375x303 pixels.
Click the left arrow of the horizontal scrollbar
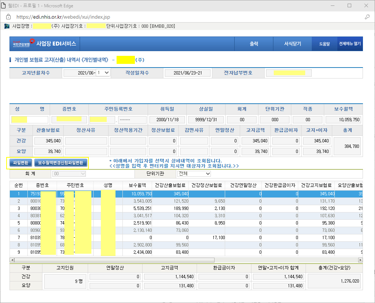(12, 260)
